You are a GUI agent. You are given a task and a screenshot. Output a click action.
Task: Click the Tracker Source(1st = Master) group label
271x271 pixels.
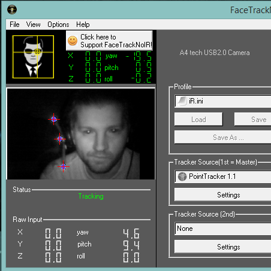pyautogui.click(x=216, y=162)
